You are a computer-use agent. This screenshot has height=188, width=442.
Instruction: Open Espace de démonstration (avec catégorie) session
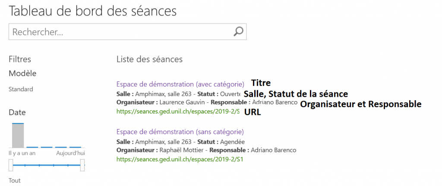(x=180, y=83)
